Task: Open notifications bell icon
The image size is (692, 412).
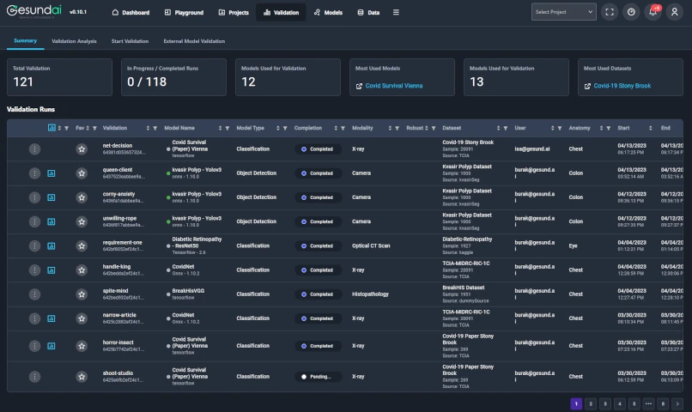Action: click(x=653, y=12)
